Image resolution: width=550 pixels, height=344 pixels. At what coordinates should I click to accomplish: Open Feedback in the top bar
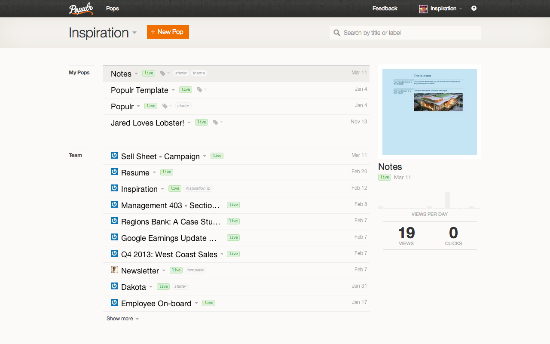tap(385, 8)
